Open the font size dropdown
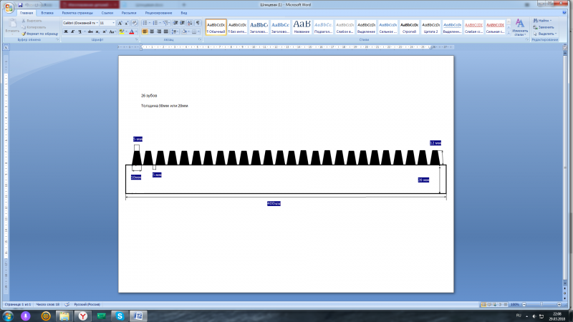This screenshot has width=573, height=322. [113, 23]
